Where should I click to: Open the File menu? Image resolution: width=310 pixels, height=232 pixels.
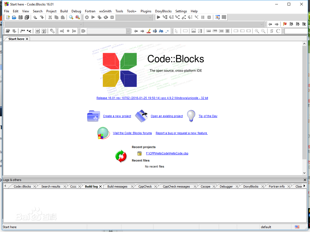pos(7,11)
